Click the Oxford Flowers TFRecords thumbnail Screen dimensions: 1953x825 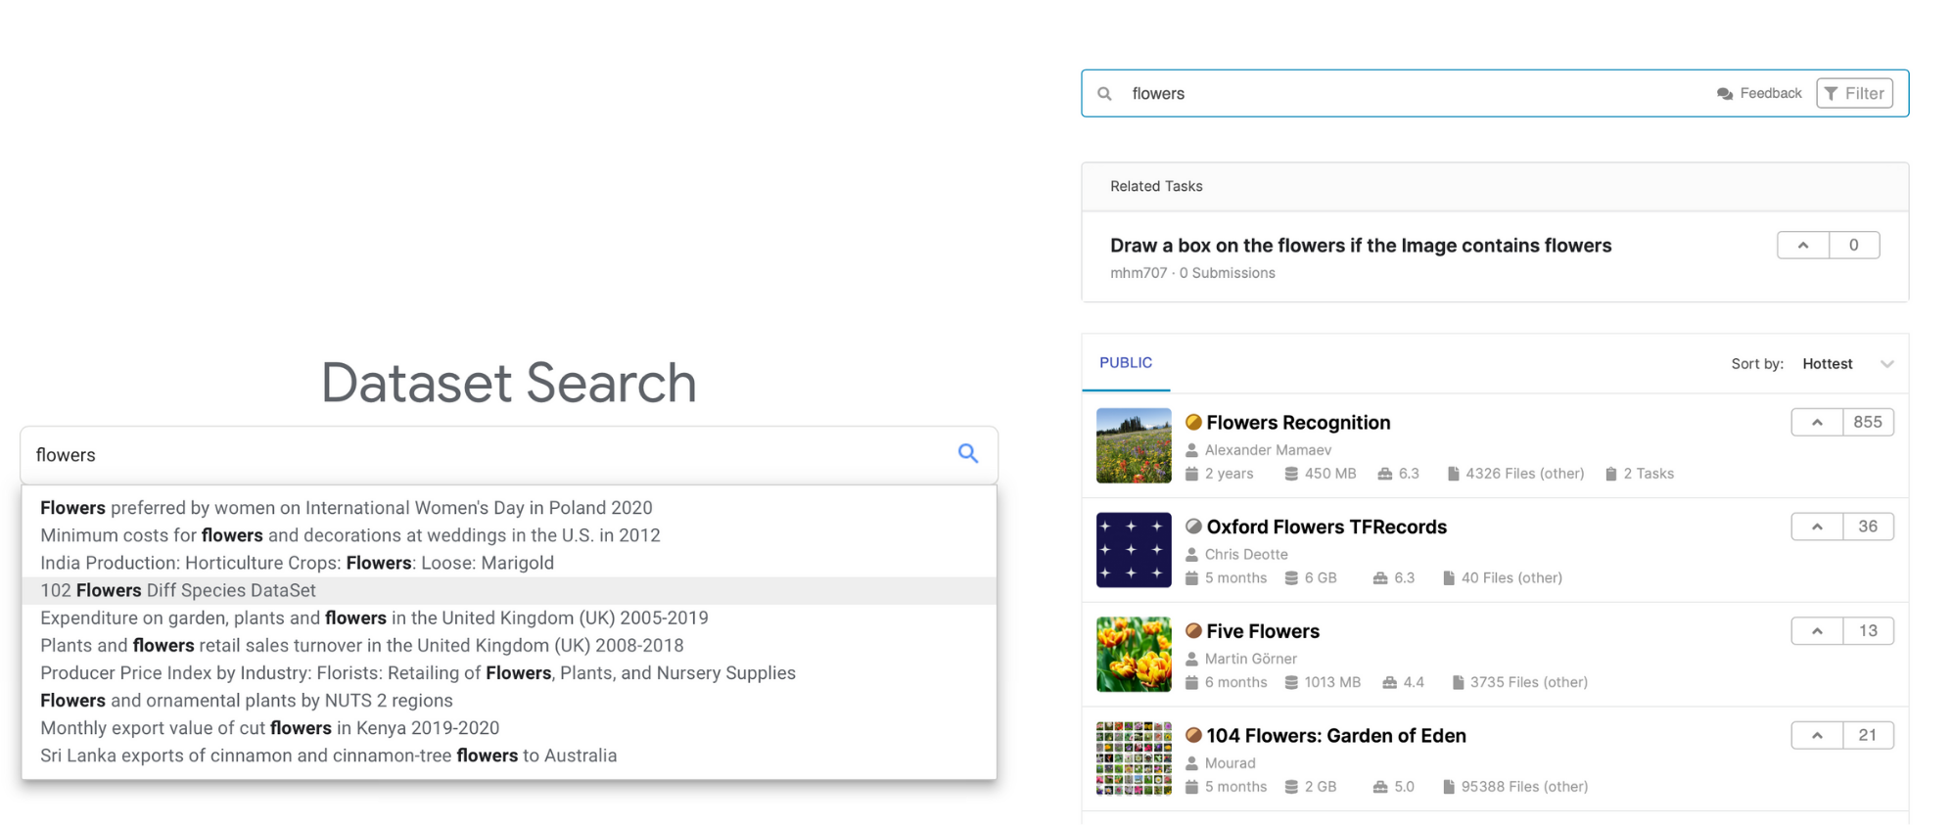pyautogui.click(x=1134, y=550)
